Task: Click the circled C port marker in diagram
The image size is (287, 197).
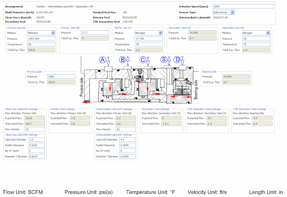Action: [143, 60]
